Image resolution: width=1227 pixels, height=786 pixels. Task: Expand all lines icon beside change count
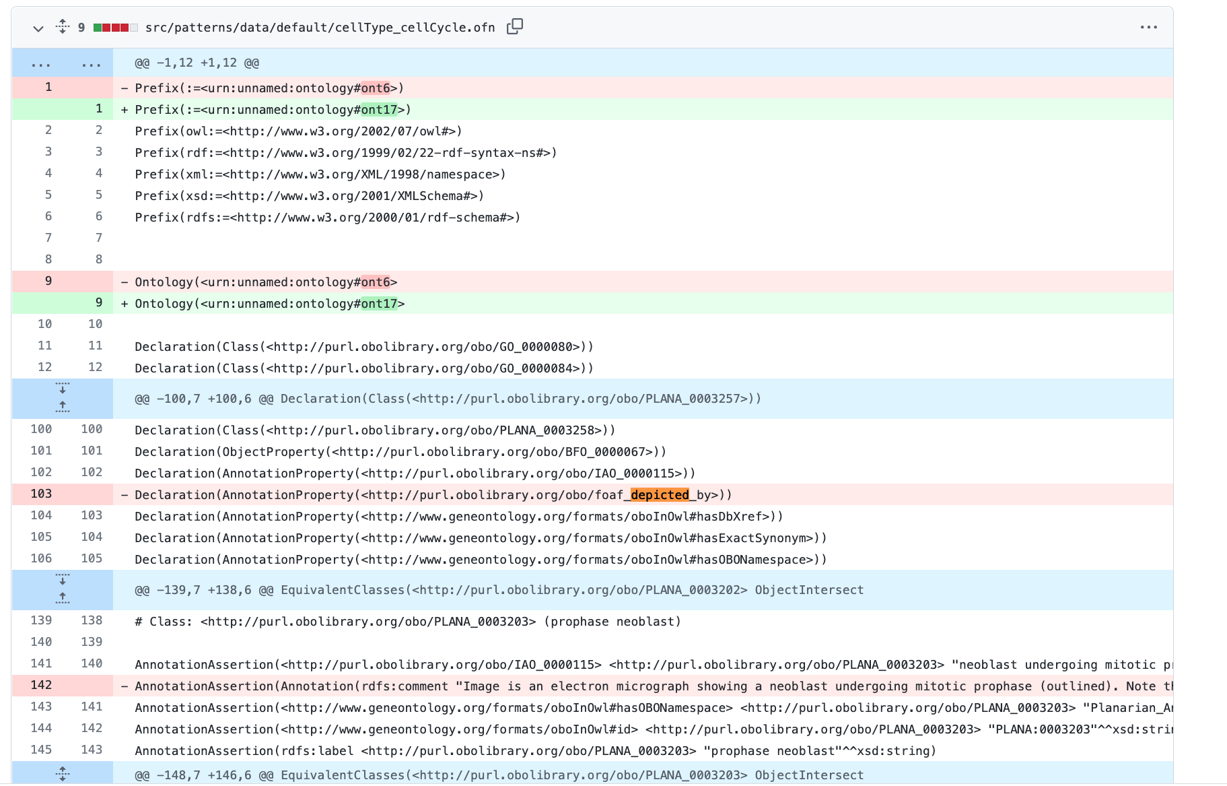[63, 27]
